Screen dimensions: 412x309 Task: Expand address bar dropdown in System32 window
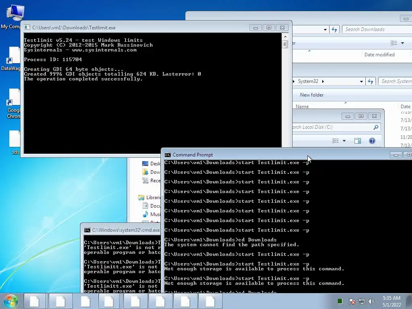[361, 82]
